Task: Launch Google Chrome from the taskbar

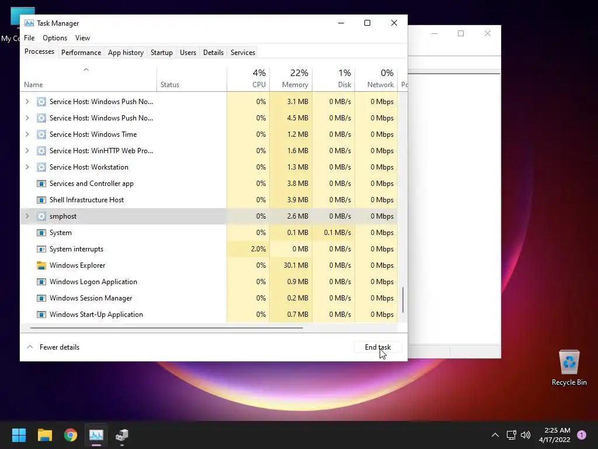Action: pyautogui.click(x=71, y=435)
